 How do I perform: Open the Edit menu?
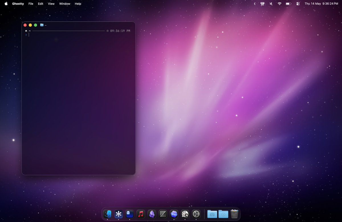click(40, 4)
